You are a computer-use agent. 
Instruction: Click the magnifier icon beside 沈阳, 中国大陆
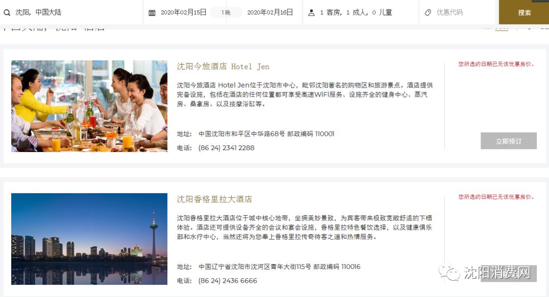coord(7,13)
